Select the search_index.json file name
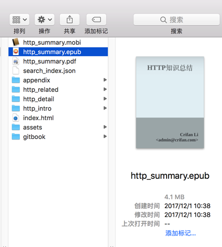 tap(49, 71)
